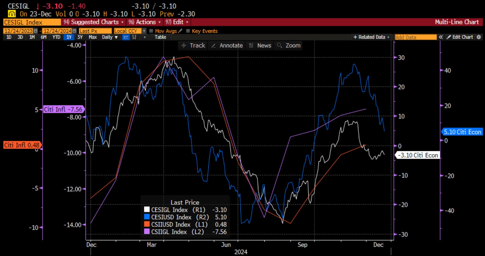This screenshot has height=256, width=485.
Task: Click purple CSIIGL Index legend swatch
Action: 147,232
